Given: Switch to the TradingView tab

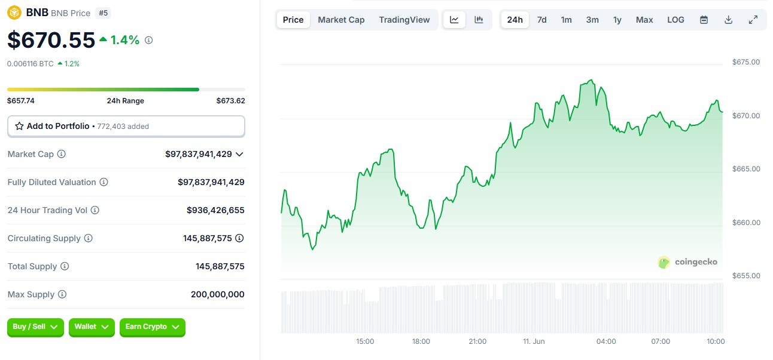Looking at the screenshot, I should (x=404, y=20).
